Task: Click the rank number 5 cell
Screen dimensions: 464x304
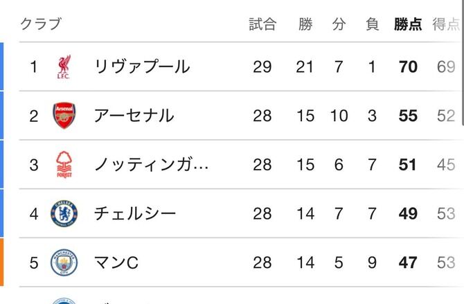Action: point(33,262)
